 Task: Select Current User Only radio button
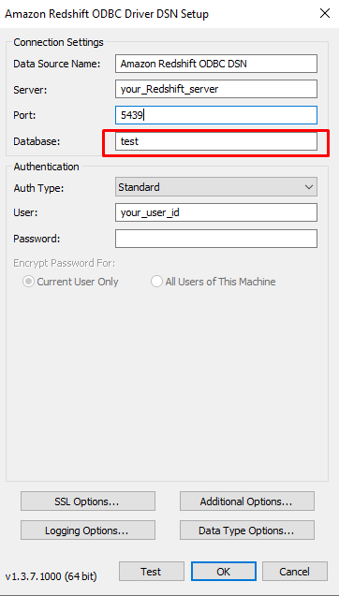71,282
